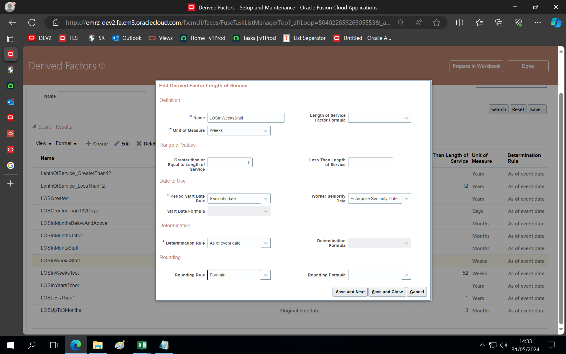This screenshot has height=354, width=566.
Task: Click the Windows Start button
Action: (10, 345)
